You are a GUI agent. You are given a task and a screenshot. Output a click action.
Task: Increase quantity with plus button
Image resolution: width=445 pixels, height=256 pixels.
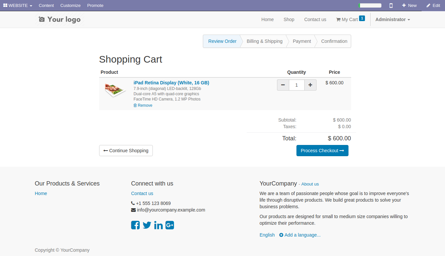pyautogui.click(x=310, y=85)
